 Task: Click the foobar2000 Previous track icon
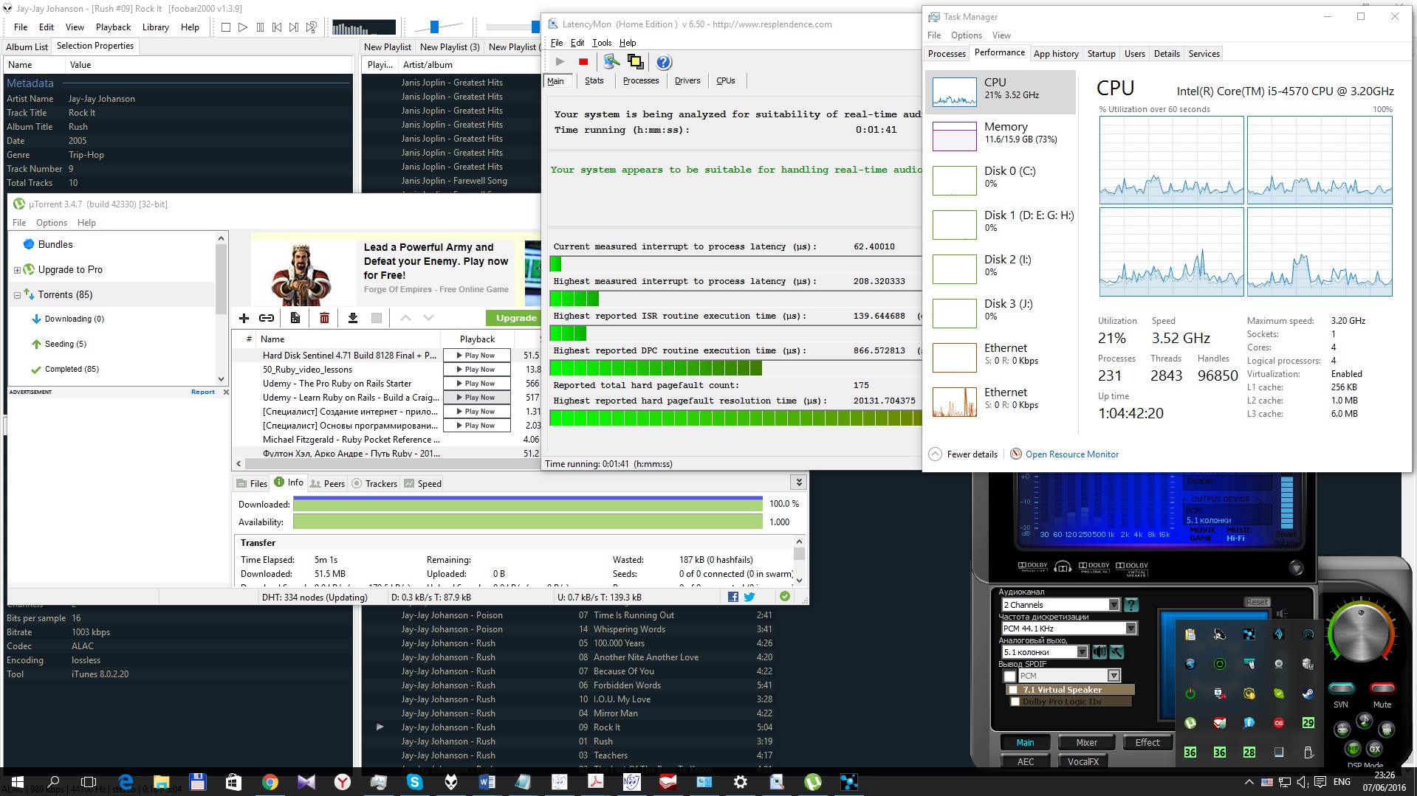(277, 27)
